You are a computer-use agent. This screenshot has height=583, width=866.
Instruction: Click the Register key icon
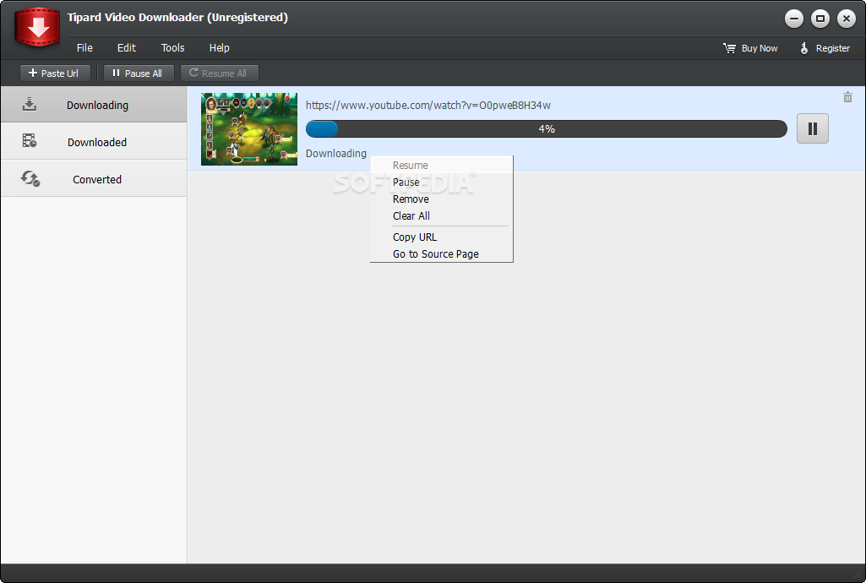(804, 48)
